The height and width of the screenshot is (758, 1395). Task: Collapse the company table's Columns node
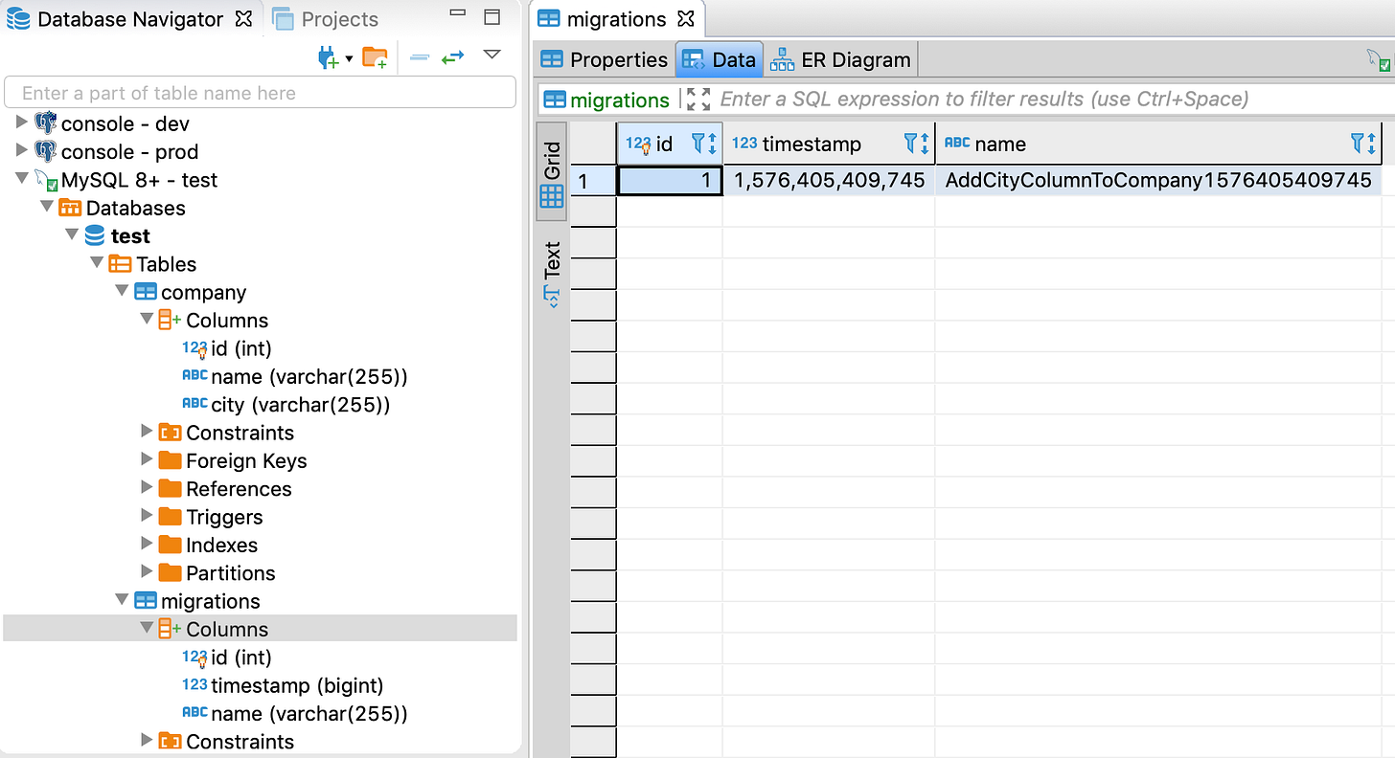[x=147, y=320]
